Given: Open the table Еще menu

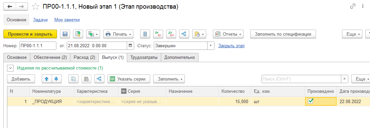Looking at the screenshot, I should (x=361, y=79).
